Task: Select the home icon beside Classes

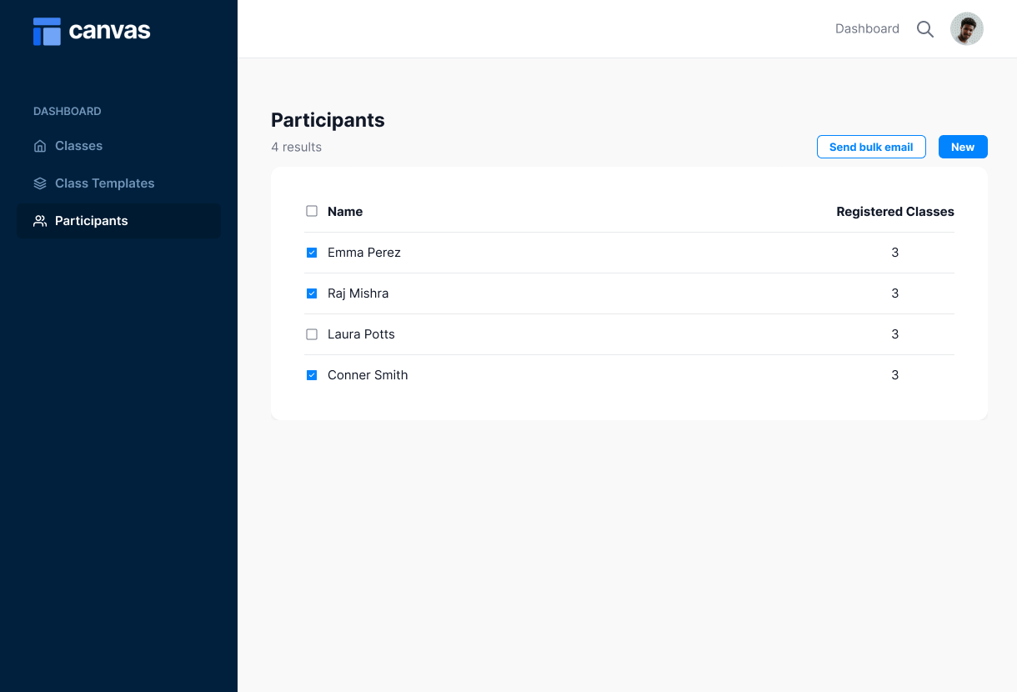Action: pyautogui.click(x=39, y=145)
